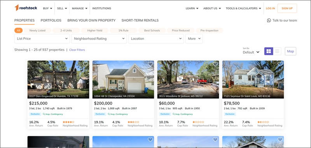This screenshot has width=311, height=148.
Task: Open the Map view button
Action: [290, 51]
